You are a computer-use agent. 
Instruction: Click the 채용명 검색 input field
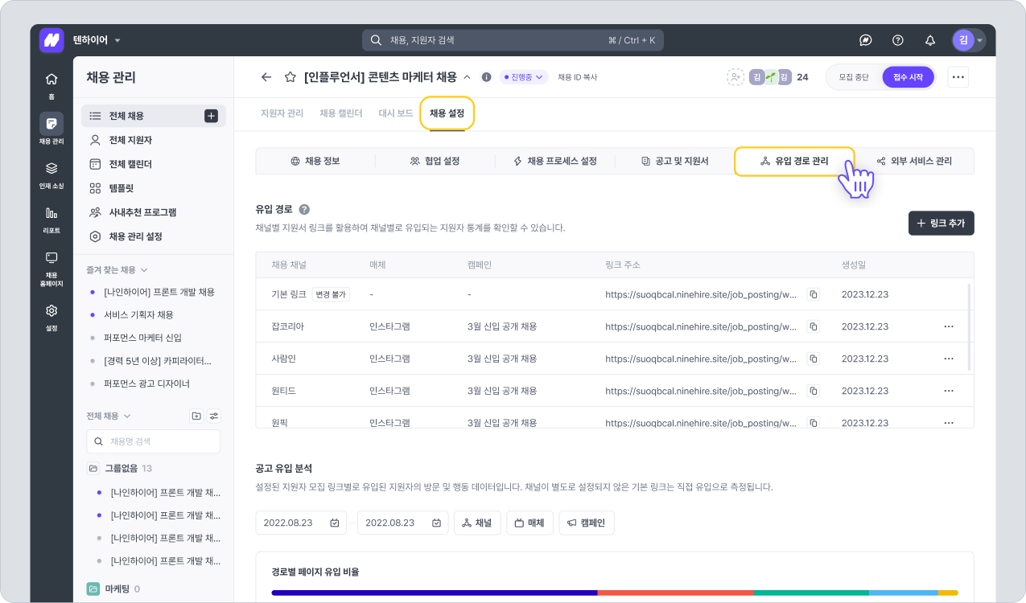point(154,441)
